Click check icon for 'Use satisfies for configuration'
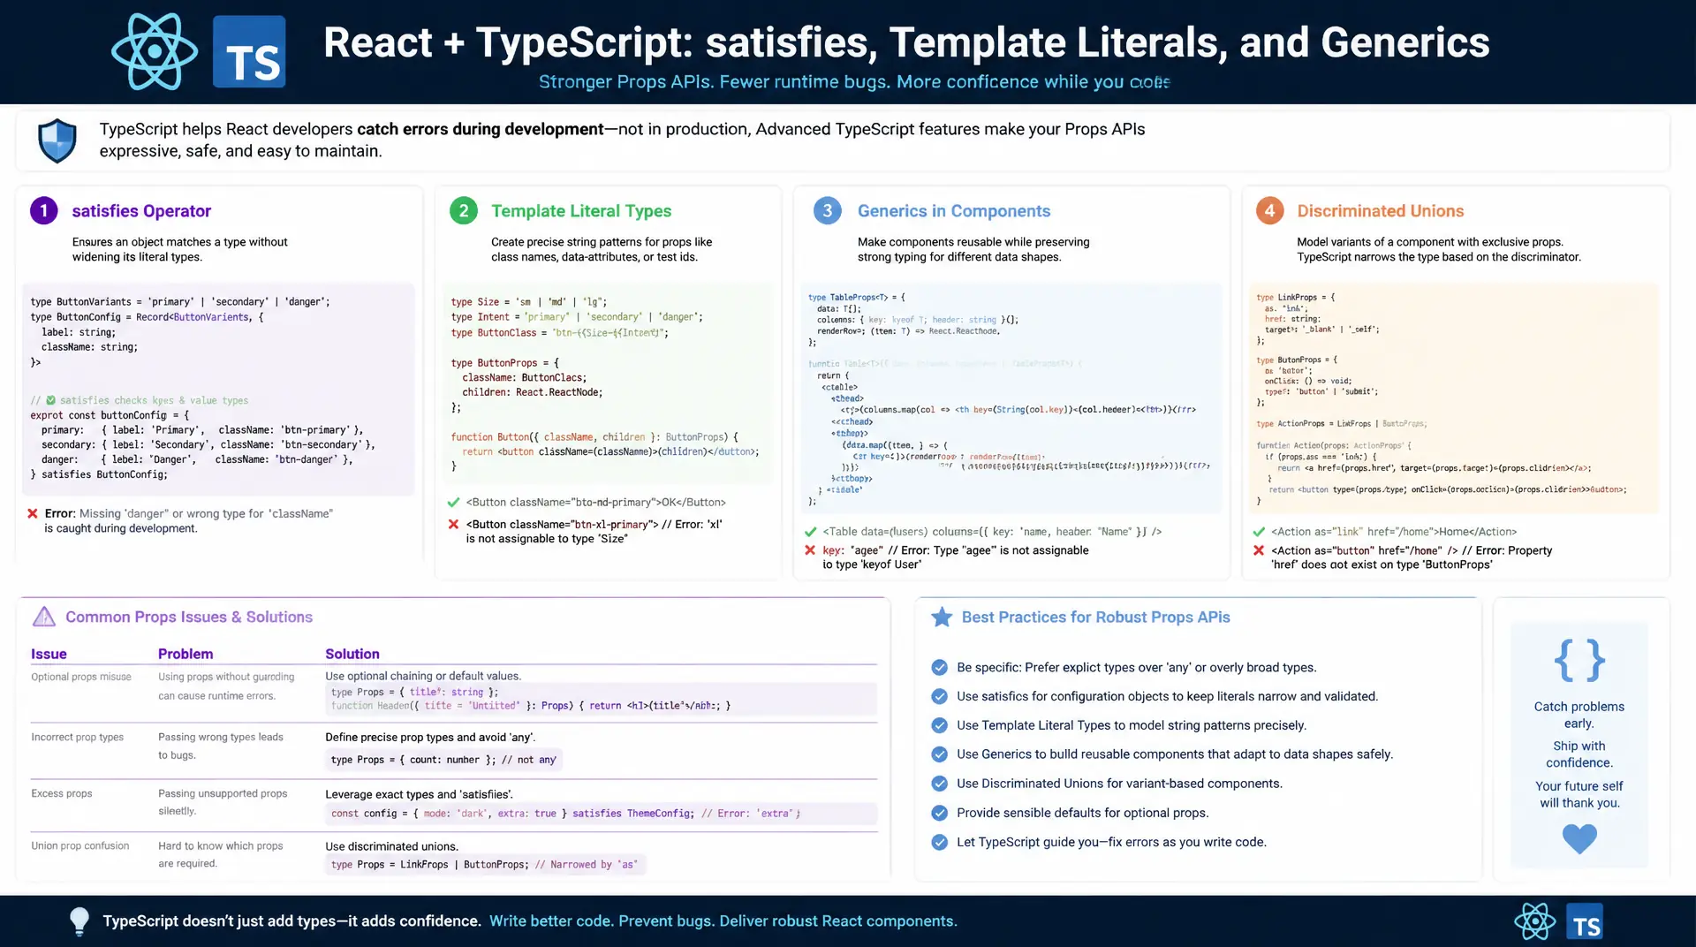 click(x=940, y=696)
